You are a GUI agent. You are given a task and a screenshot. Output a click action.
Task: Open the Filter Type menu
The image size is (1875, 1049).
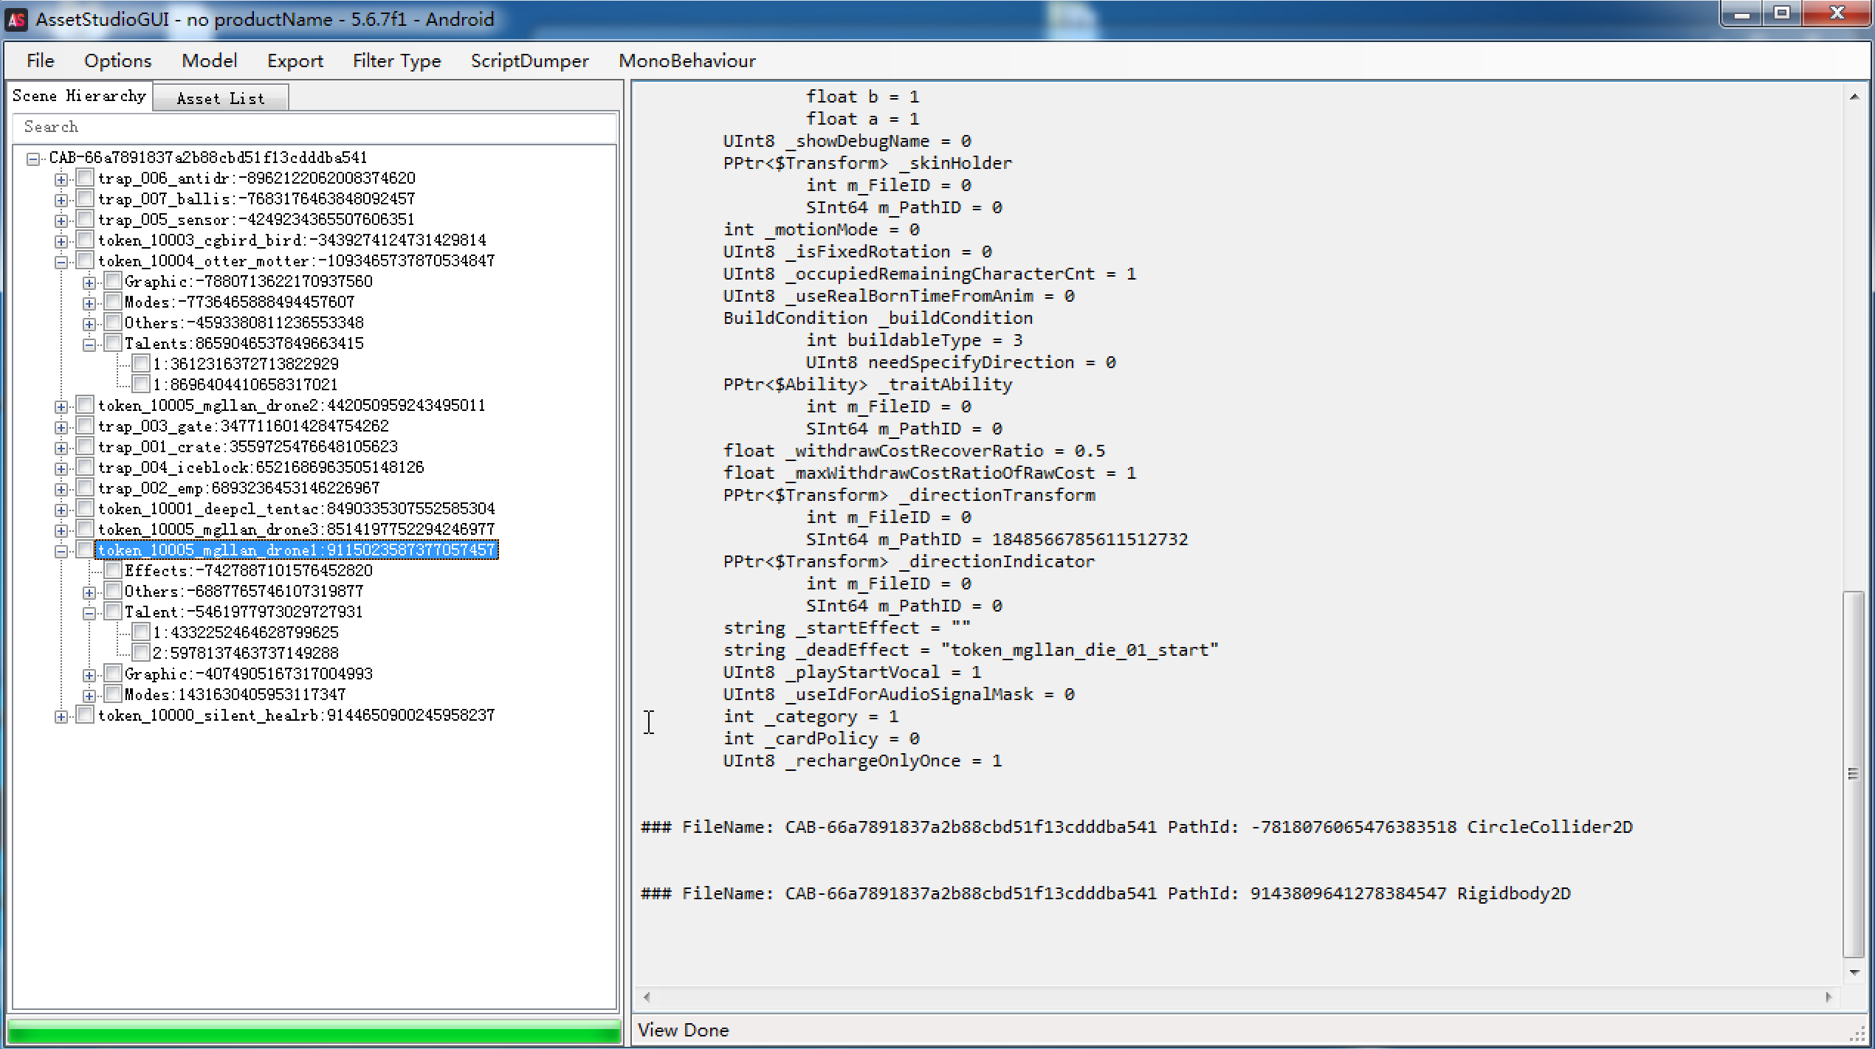(x=396, y=60)
